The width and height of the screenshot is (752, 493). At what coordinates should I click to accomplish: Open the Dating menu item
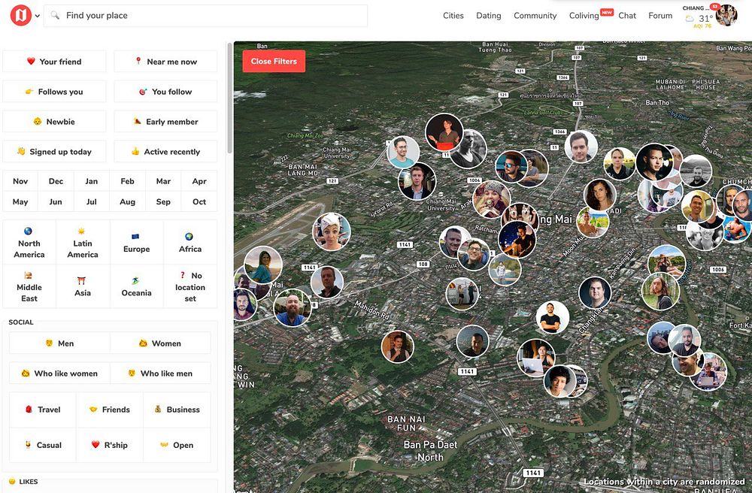click(x=489, y=15)
